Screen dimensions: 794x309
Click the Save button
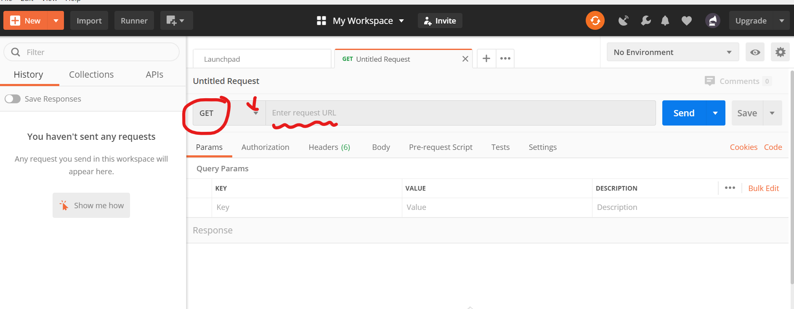pyautogui.click(x=747, y=113)
